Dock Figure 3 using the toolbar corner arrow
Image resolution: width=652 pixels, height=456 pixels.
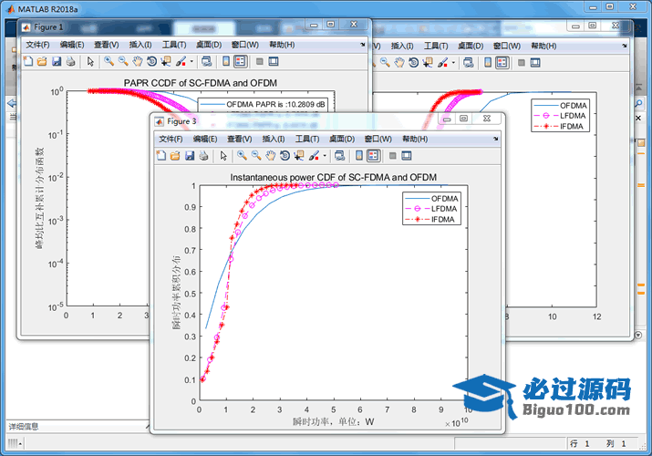(x=497, y=139)
